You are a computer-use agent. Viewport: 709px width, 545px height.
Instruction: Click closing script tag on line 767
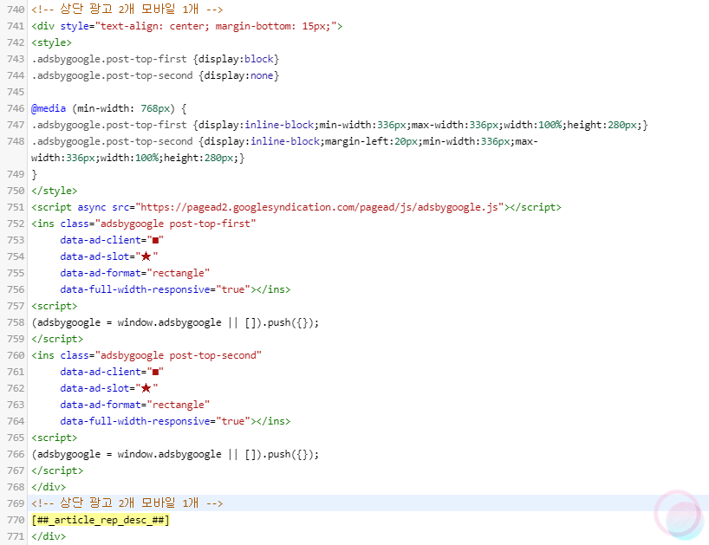pos(57,470)
